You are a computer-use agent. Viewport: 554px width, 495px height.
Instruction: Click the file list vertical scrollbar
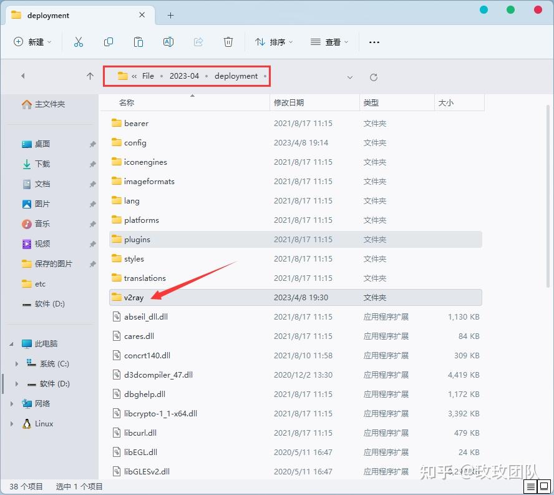(548, 196)
